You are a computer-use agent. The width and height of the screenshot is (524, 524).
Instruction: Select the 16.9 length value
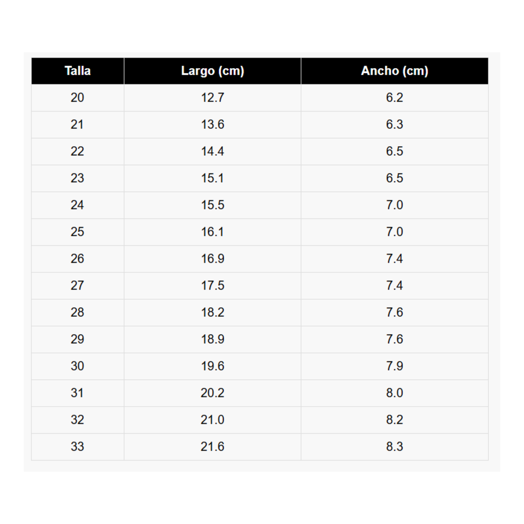click(213, 259)
